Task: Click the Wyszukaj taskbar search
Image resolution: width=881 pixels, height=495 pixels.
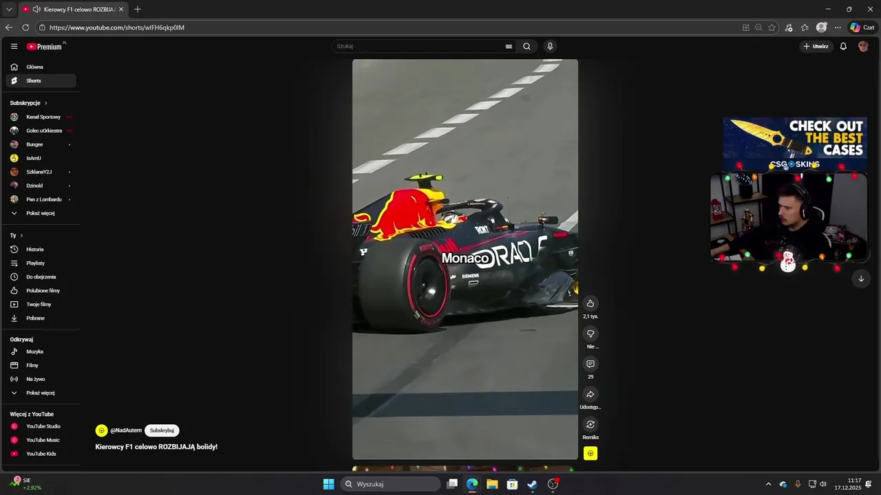Action: [391, 484]
